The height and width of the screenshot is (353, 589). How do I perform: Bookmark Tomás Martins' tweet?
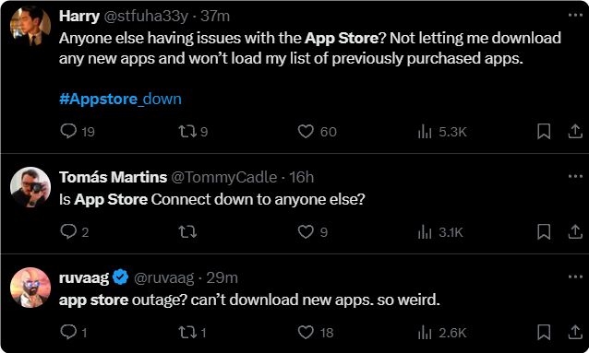pos(544,232)
